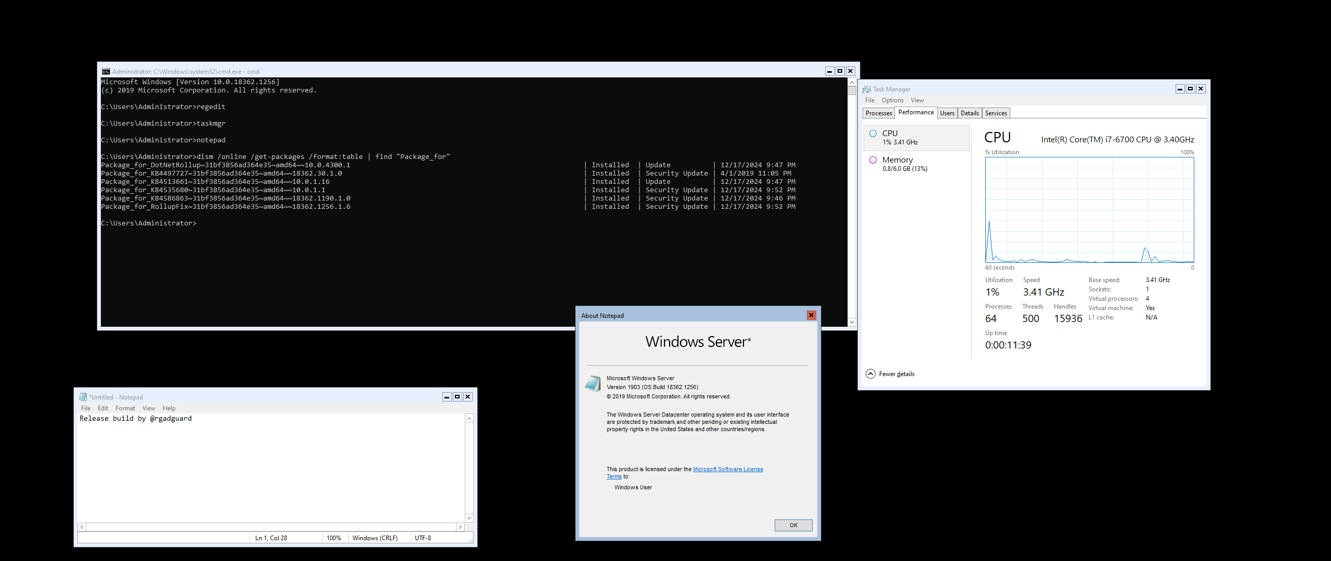Switch to Users tab in Task Manager
This screenshot has width=1331, height=561.
[x=947, y=113]
